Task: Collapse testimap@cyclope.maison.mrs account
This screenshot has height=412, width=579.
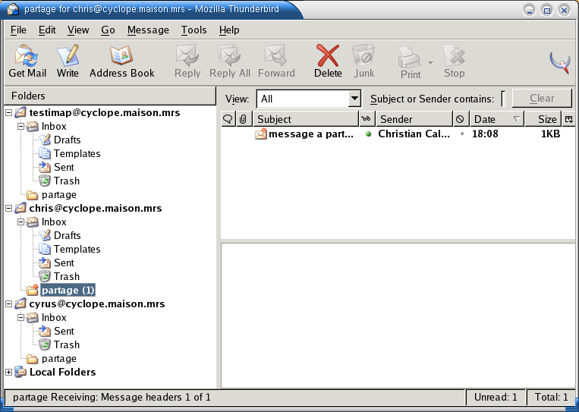Action: (x=9, y=112)
